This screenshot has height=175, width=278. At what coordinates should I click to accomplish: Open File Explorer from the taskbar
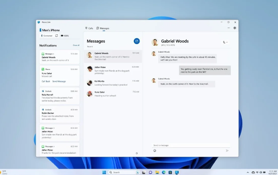coord(157,172)
